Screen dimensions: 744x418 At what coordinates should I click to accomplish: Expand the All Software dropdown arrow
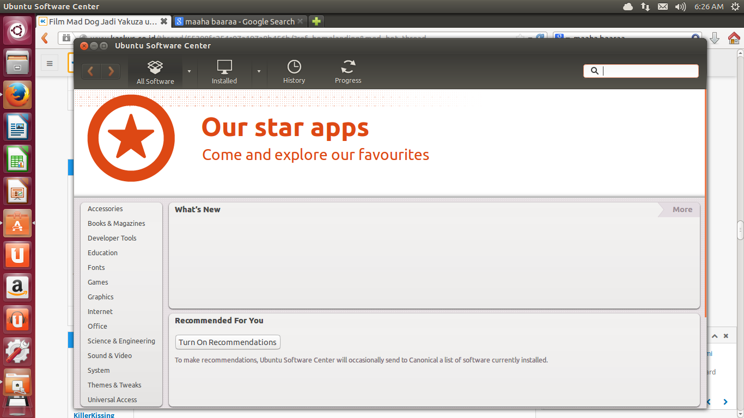point(189,71)
